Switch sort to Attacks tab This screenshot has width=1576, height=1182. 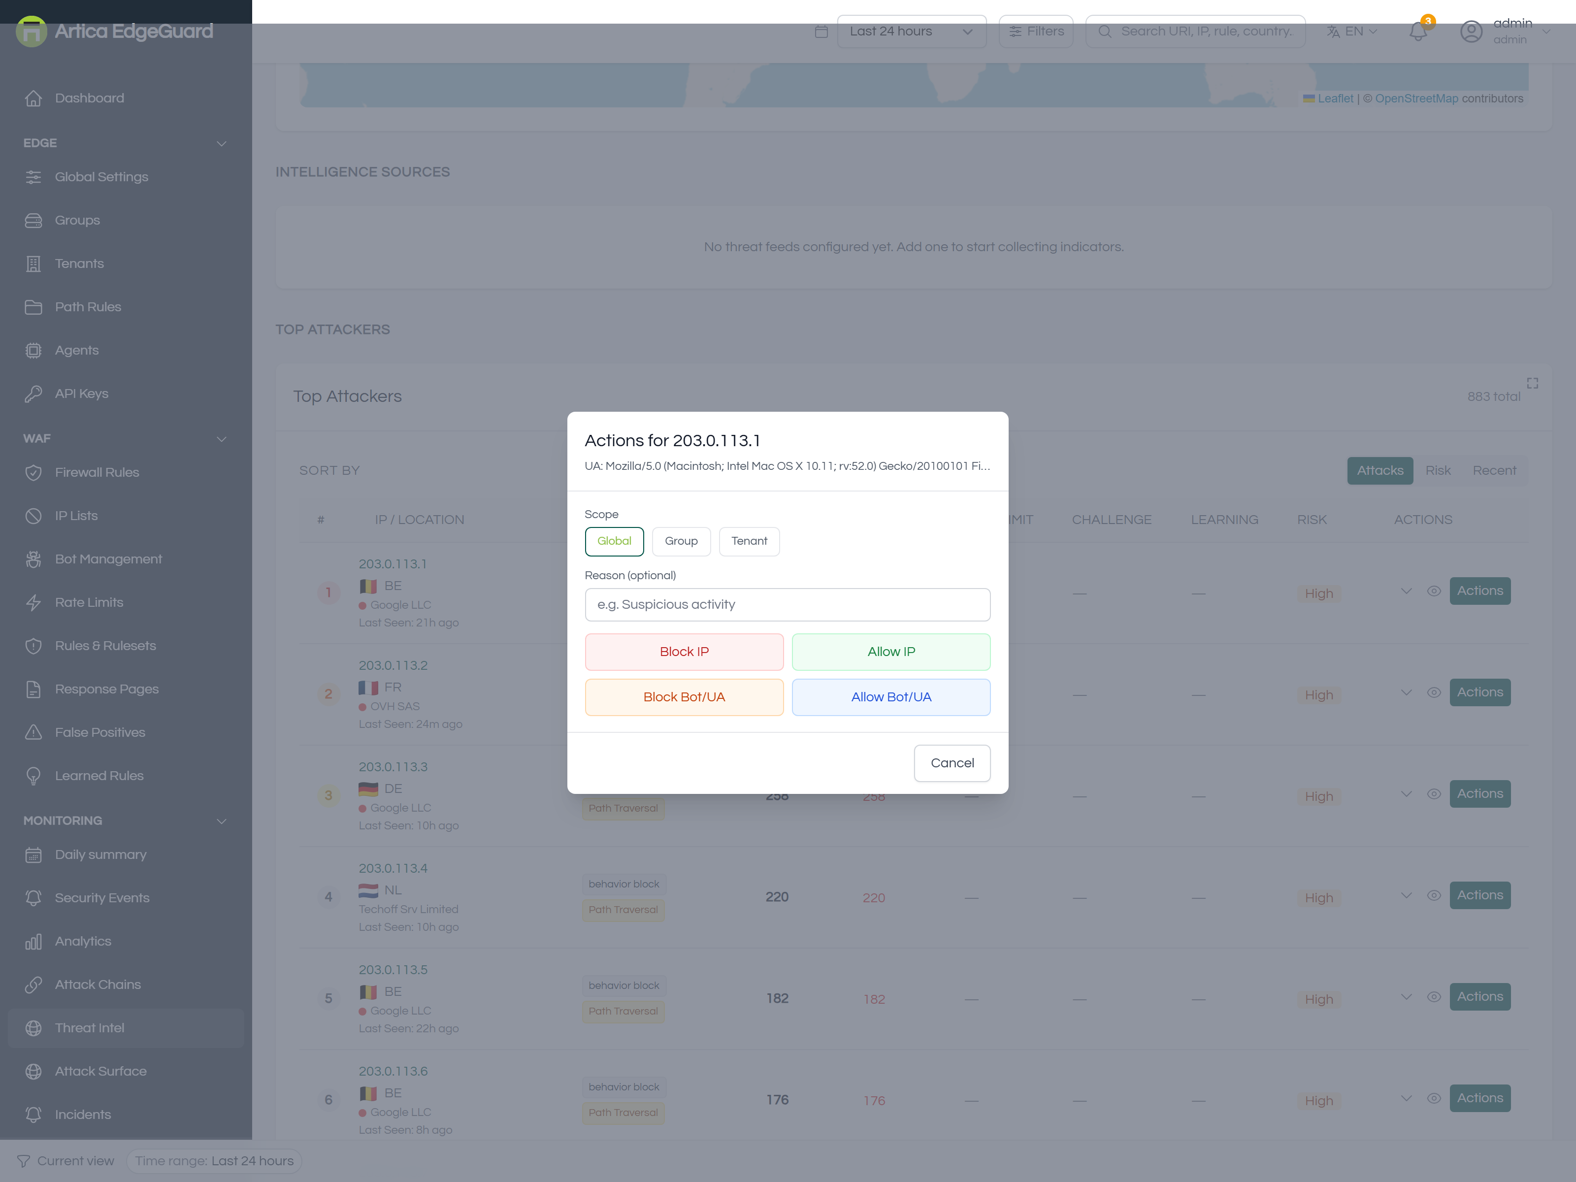pyautogui.click(x=1380, y=471)
